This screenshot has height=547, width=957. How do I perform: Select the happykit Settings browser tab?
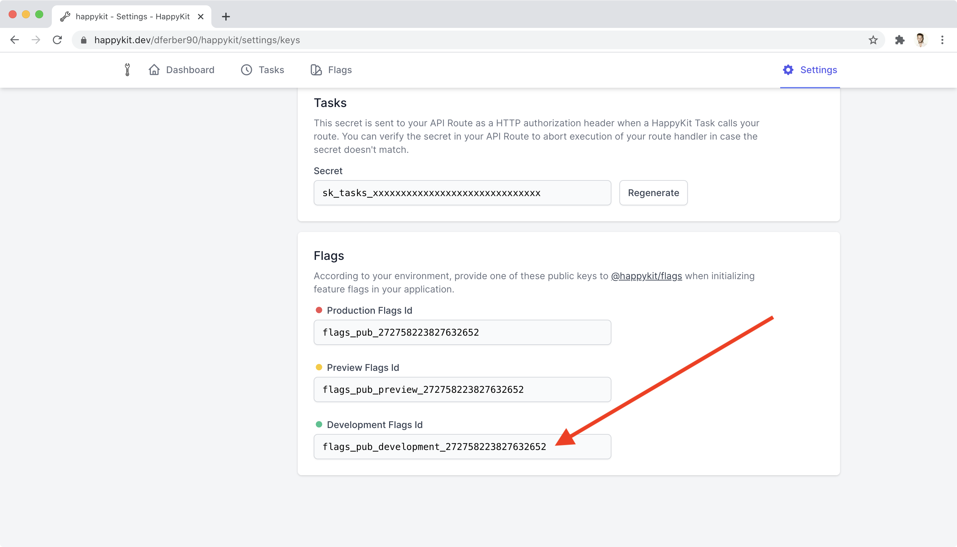point(132,17)
